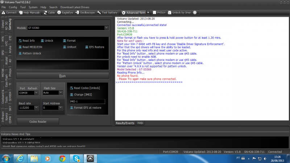Viewport: 290px width, 163px height.
Task: Launch Internet Explorer from taskbar
Action: click(20, 159)
